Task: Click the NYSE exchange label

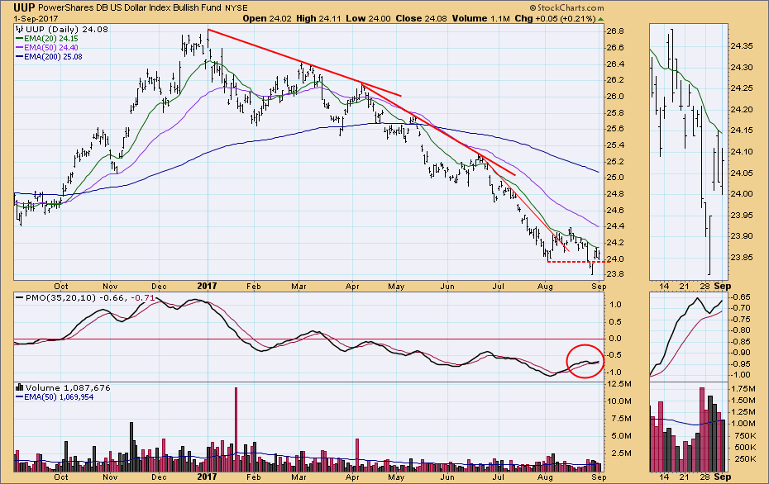Action: [236, 7]
